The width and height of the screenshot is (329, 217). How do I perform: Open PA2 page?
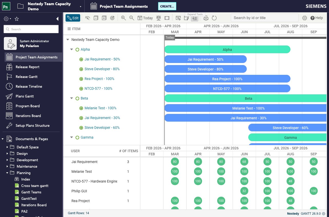tap(24, 211)
